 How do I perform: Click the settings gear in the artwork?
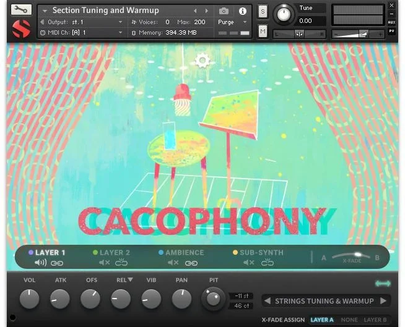202,61
